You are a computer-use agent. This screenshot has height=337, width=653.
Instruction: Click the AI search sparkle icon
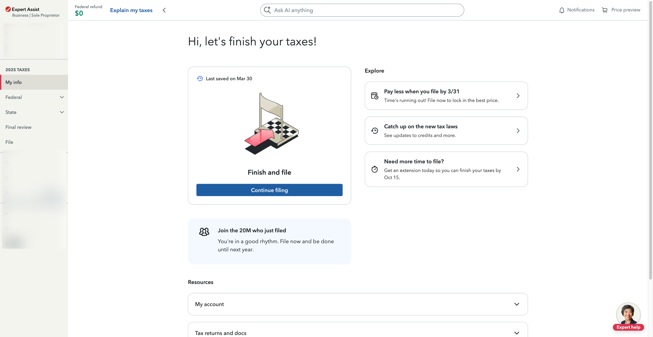(x=267, y=10)
